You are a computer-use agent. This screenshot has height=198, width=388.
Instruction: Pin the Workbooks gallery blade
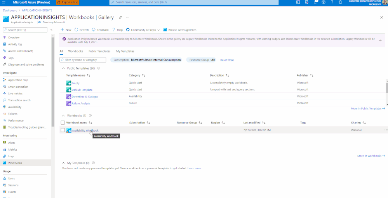coord(120,17)
